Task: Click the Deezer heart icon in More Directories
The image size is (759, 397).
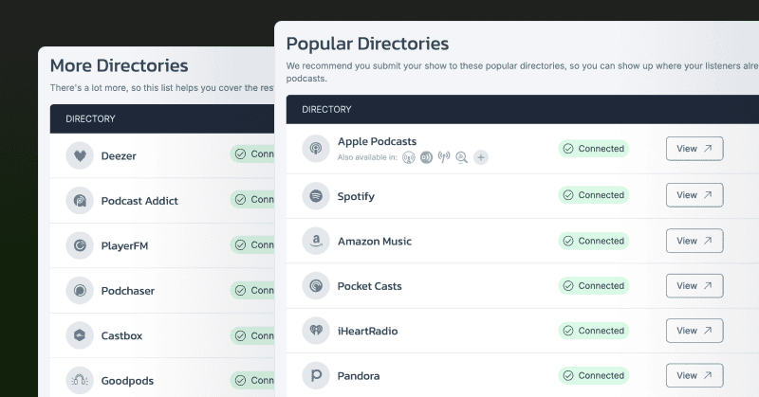Action: point(80,155)
